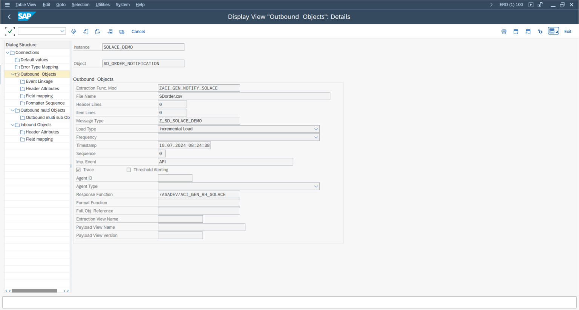
Task: Collapse the Connections tree node
Action: pos(8,52)
